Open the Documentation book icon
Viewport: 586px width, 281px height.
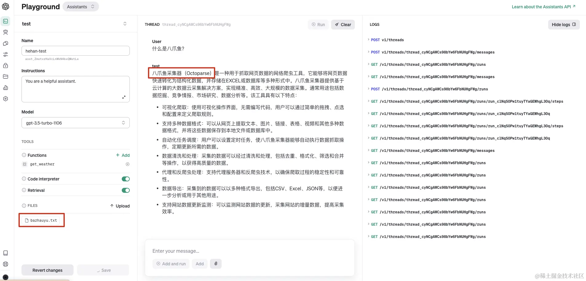[6, 253]
